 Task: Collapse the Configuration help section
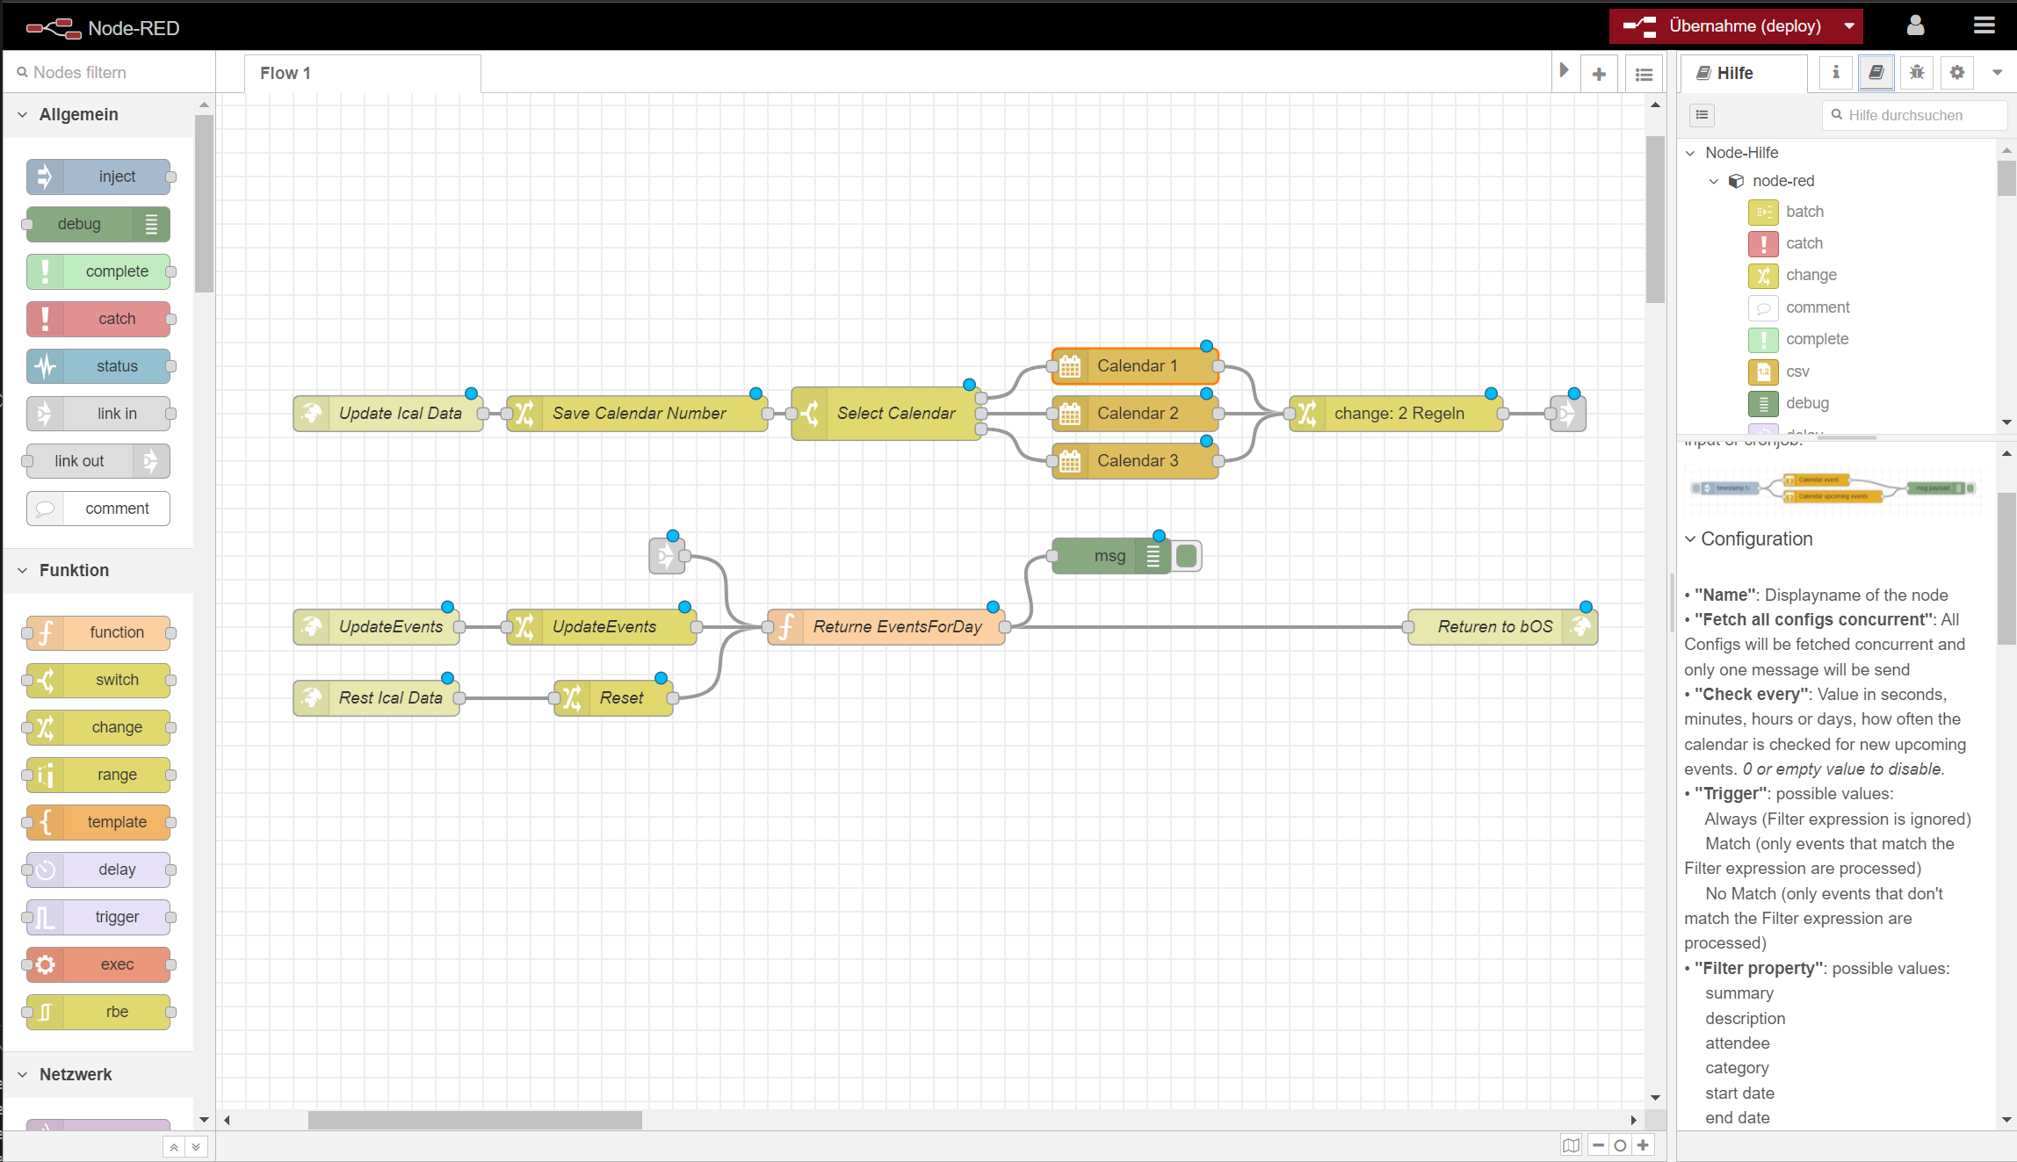tap(1690, 539)
